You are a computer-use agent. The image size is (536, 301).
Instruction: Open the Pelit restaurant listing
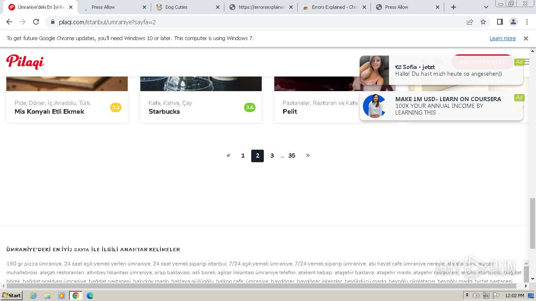pos(290,112)
